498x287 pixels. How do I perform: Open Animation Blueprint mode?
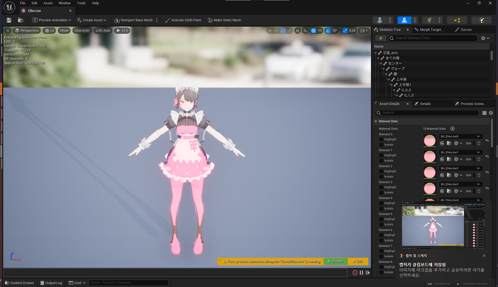click(x=457, y=20)
